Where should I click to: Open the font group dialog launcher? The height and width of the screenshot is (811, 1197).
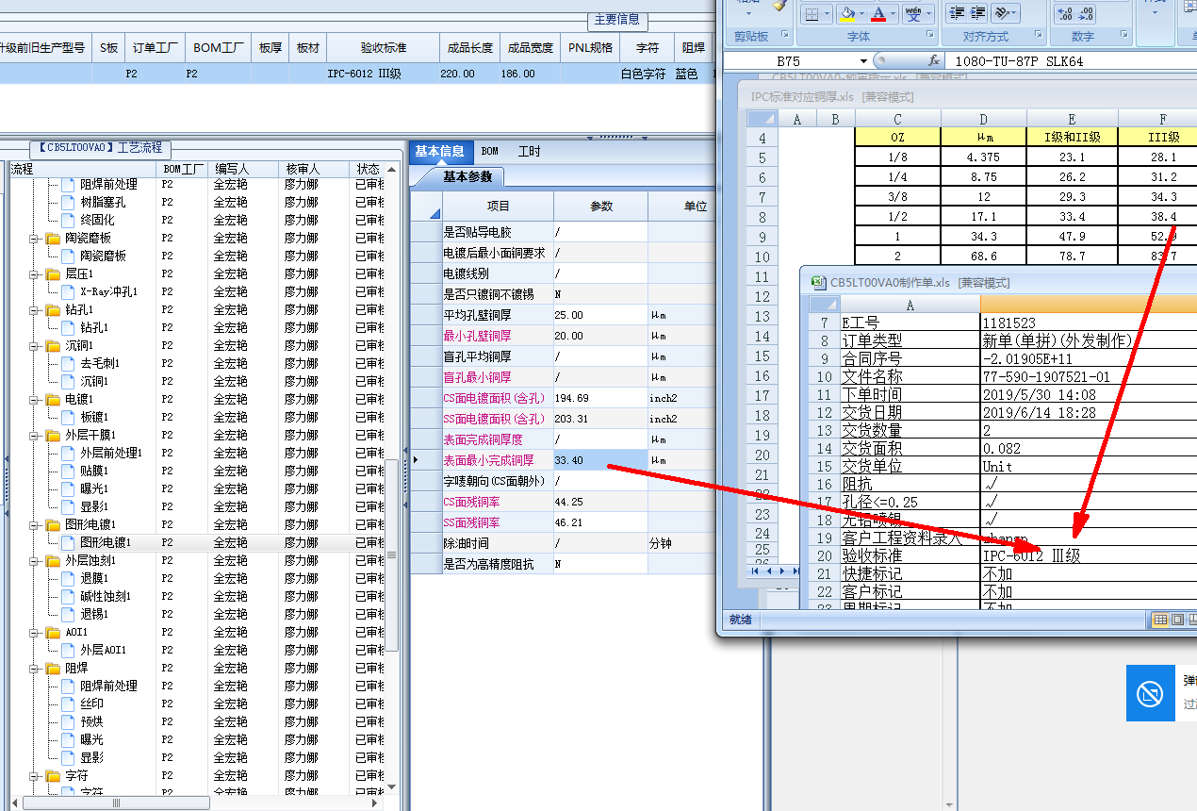930,37
